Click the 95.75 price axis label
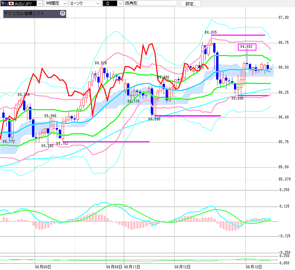The width and height of the screenshot is (295, 270). point(283,142)
